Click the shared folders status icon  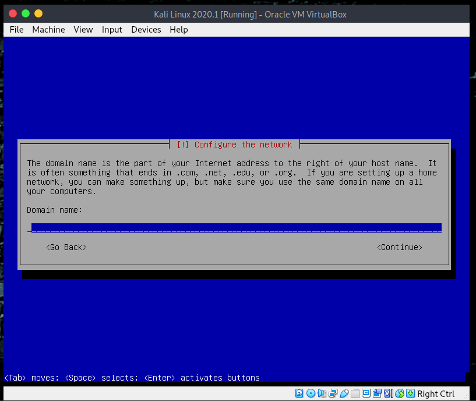point(355,393)
